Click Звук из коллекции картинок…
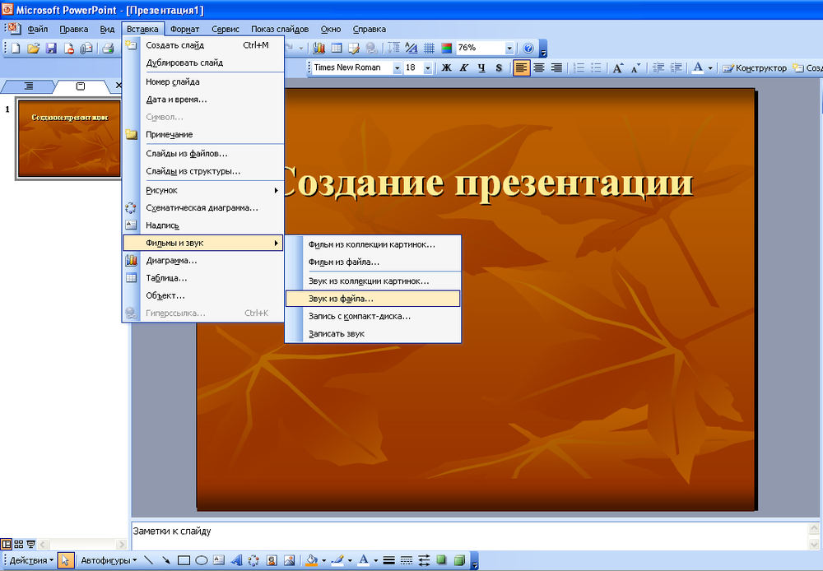Viewport: 823px width, 571px height. pos(373,281)
